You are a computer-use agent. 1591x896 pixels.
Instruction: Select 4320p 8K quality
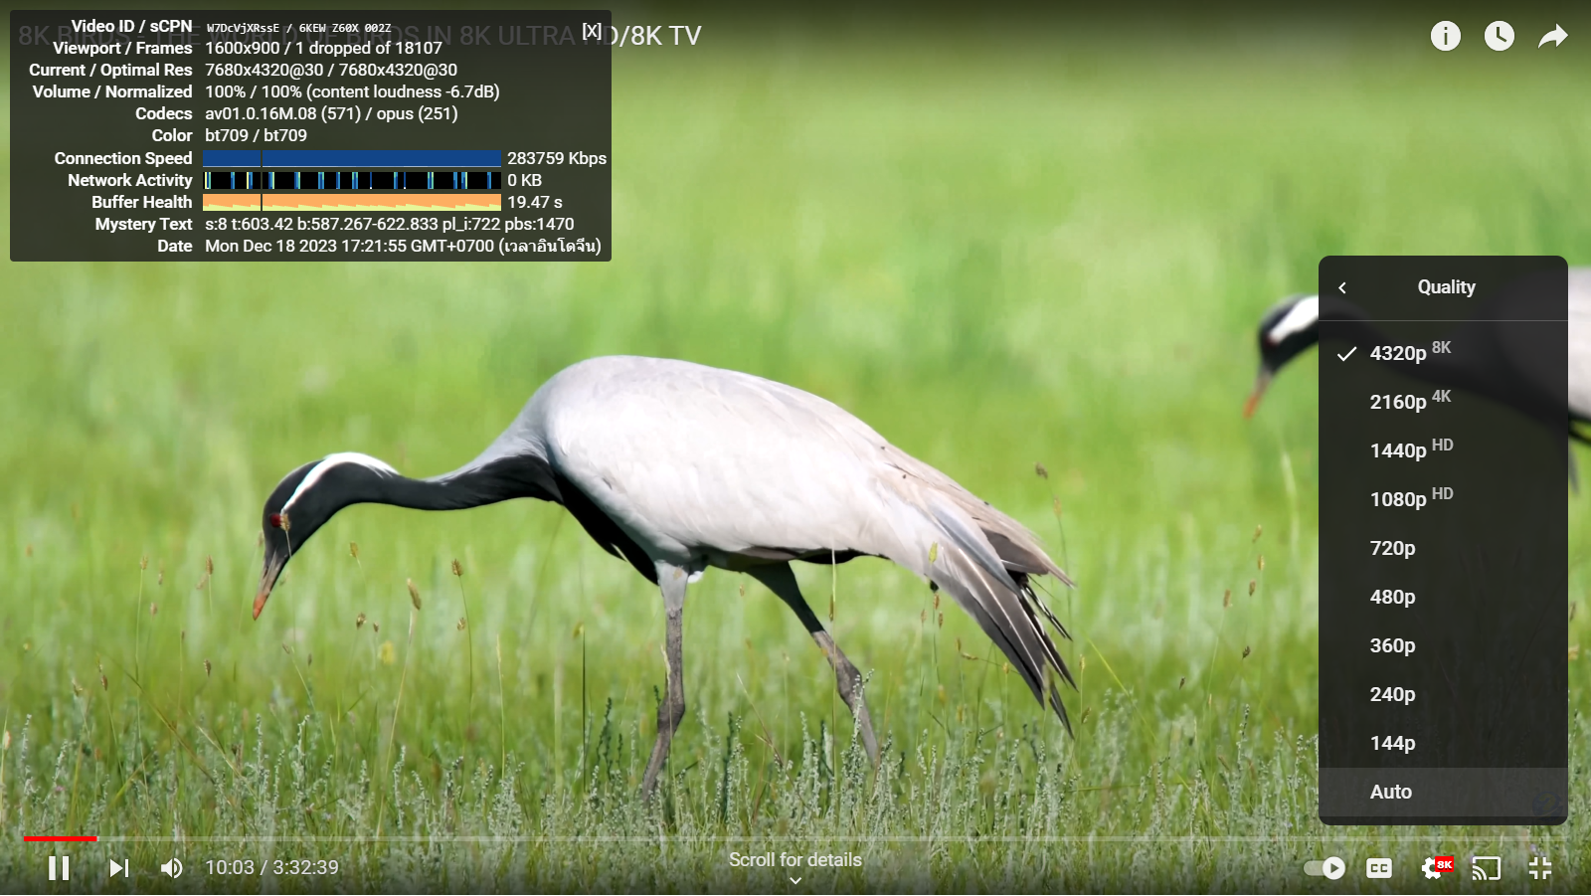coord(1443,353)
